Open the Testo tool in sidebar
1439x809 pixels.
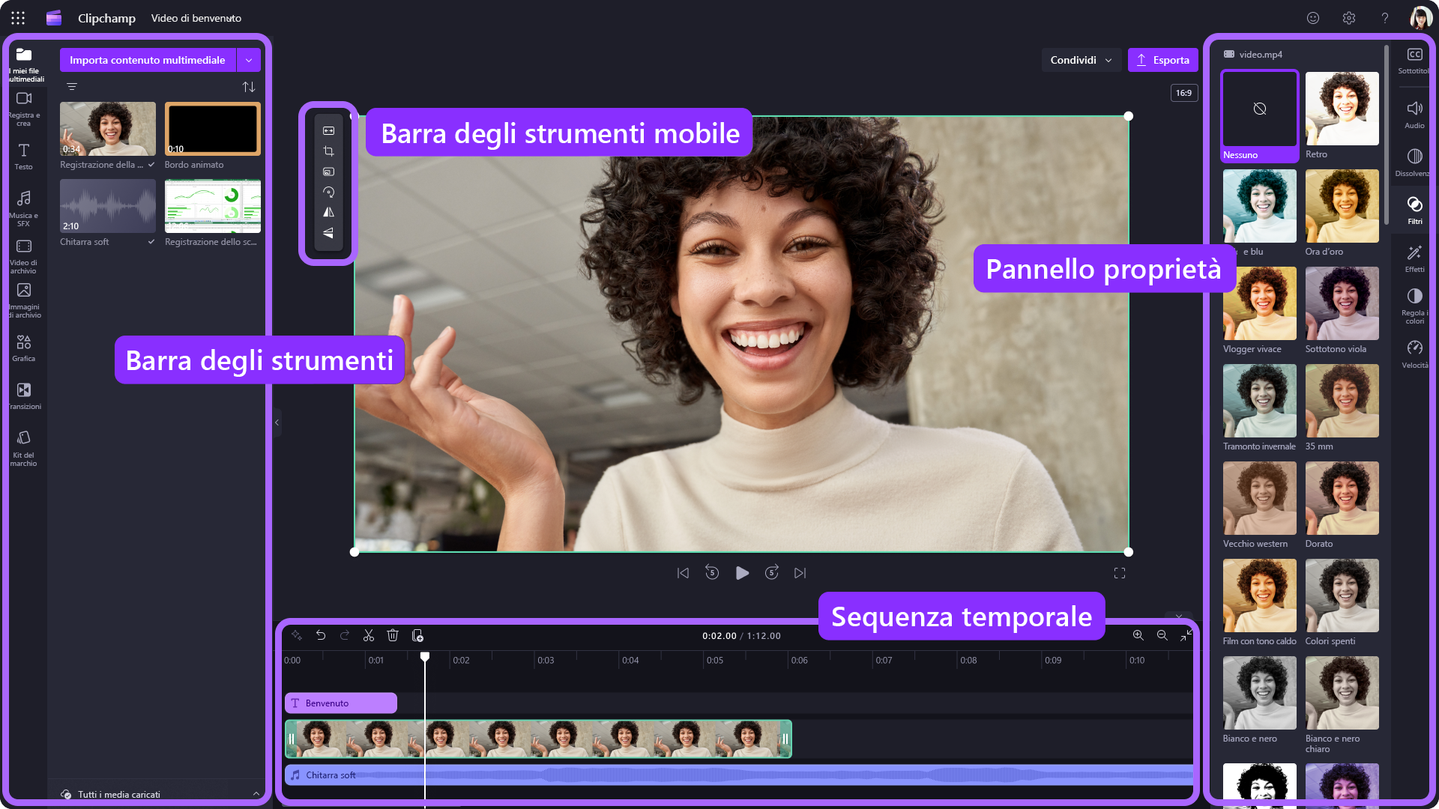24,157
